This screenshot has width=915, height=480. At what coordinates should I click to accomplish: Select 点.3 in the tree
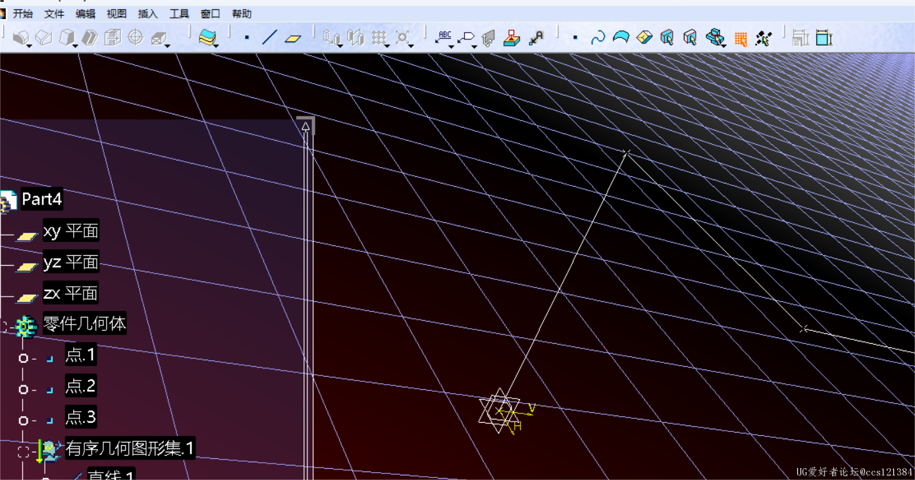click(x=80, y=417)
